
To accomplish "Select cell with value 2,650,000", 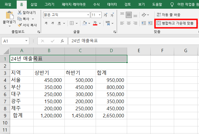I will pos(111,115).
